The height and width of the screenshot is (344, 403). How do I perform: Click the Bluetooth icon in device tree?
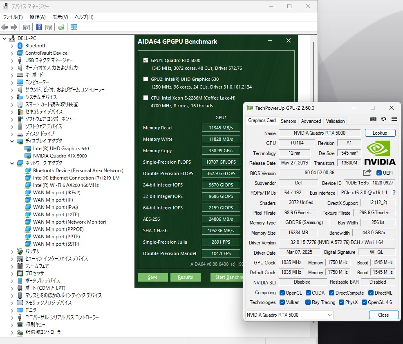pos(20,46)
